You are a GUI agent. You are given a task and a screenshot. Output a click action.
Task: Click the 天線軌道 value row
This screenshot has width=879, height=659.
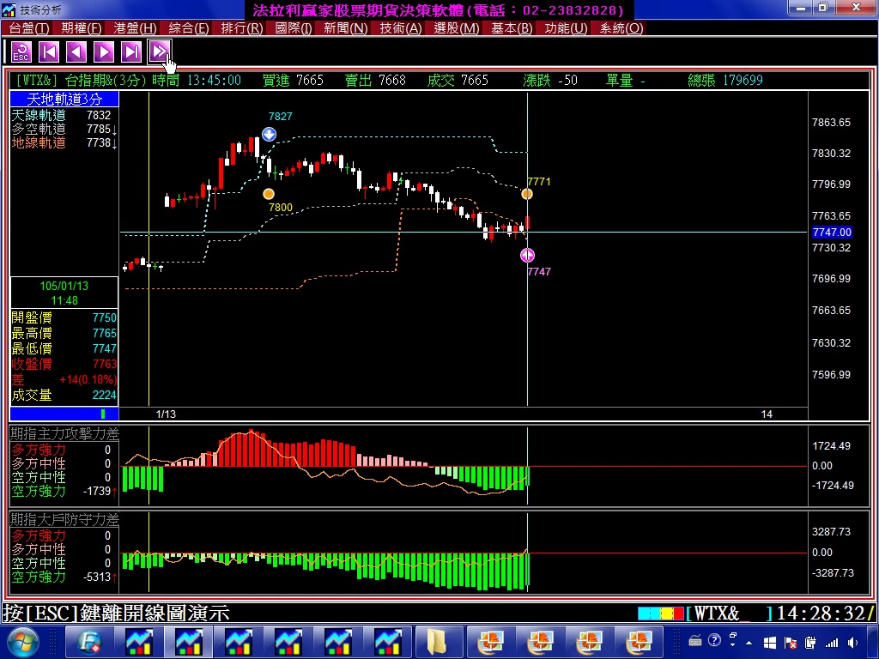(64, 115)
